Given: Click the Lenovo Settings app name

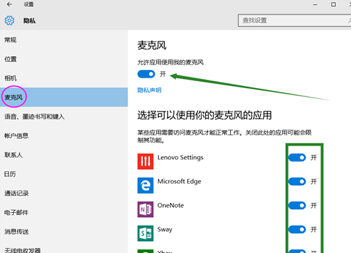Looking at the screenshot, I should click(x=180, y=157).
